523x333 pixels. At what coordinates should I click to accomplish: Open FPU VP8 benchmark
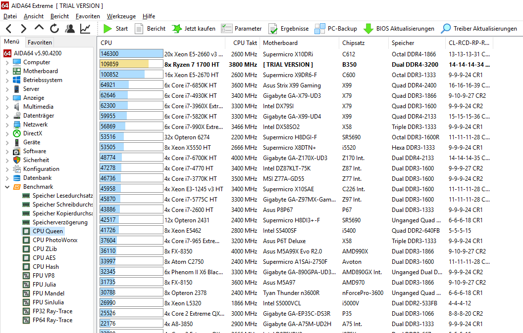pos(38,276)
